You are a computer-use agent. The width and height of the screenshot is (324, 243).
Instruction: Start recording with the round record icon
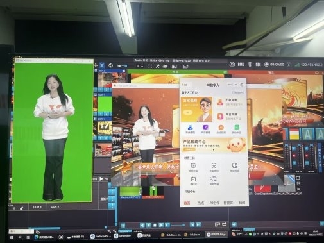[266, 64]
